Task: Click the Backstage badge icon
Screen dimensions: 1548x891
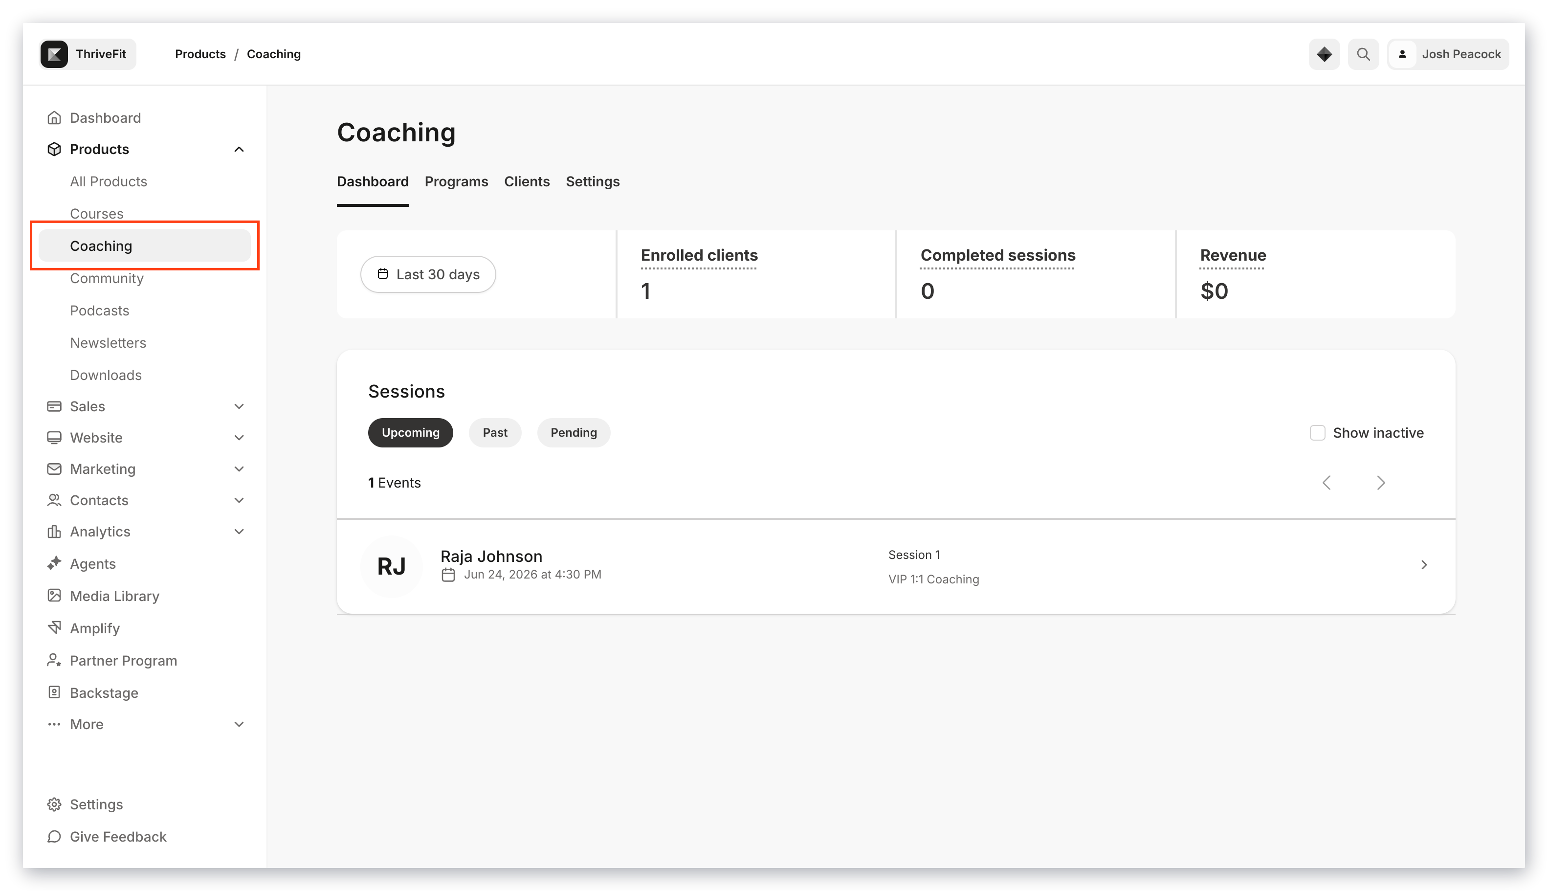Action: 54,692
